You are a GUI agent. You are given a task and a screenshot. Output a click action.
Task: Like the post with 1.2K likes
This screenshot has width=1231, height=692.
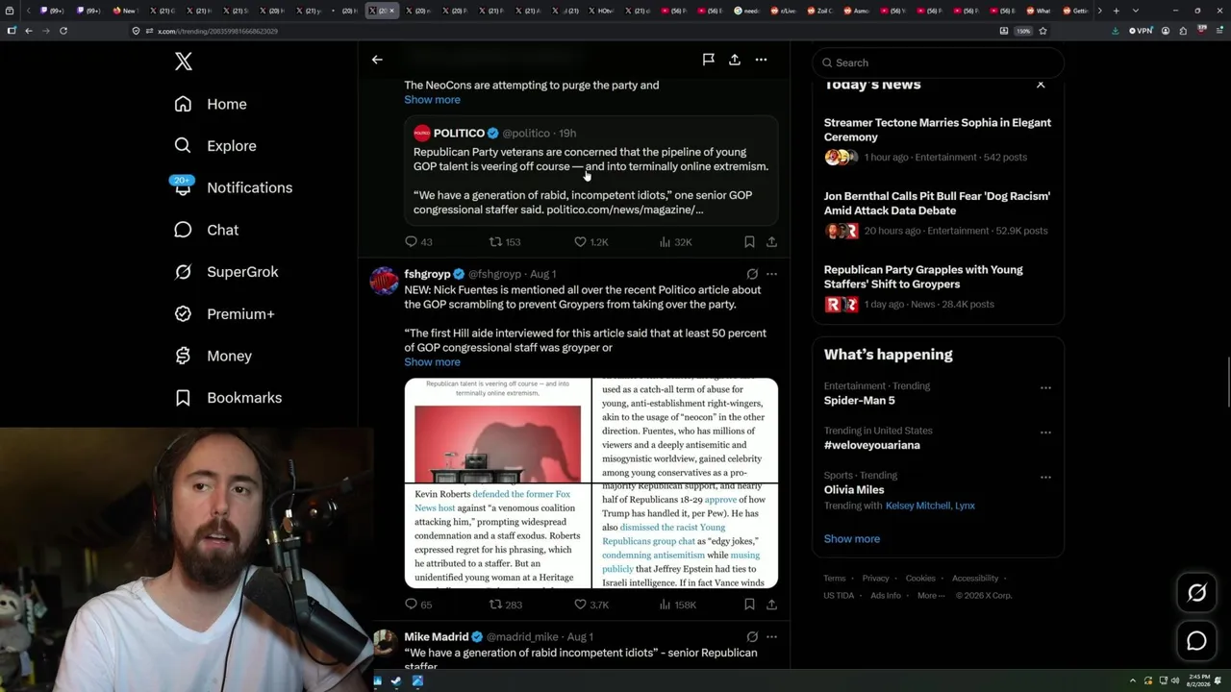click(x=590, y=242)
